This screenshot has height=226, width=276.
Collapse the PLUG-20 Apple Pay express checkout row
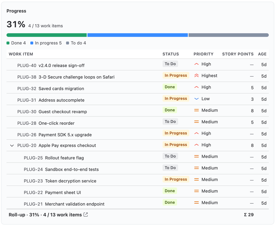click(x=12, y=146)
